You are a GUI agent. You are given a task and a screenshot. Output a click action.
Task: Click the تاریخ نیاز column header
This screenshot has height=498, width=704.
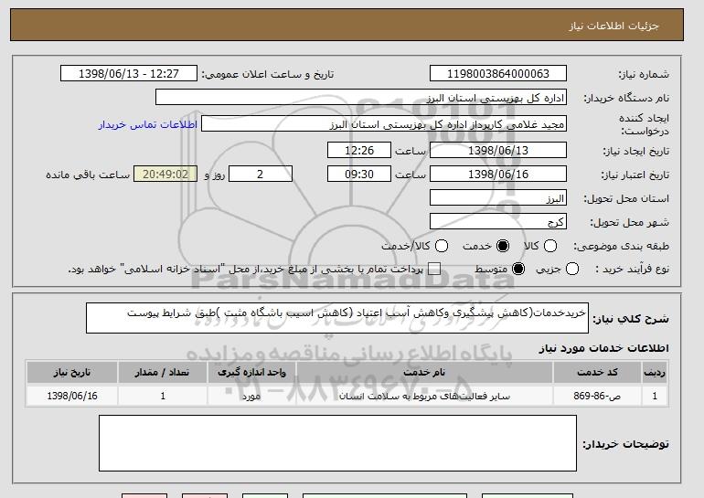pyautogui.click(x=72, y=373)
